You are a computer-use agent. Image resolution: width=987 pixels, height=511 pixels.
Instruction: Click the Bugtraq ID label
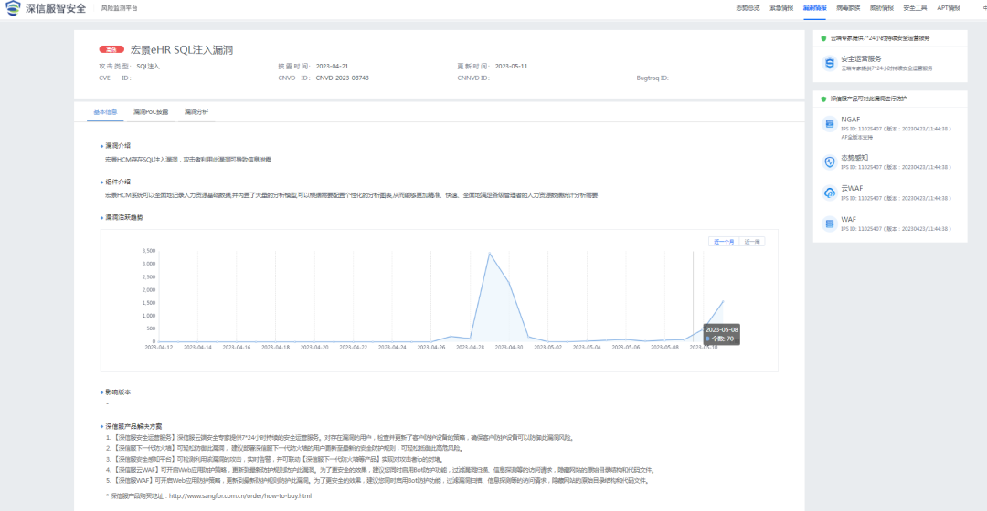pyautogui.click(x=653, y=78)
